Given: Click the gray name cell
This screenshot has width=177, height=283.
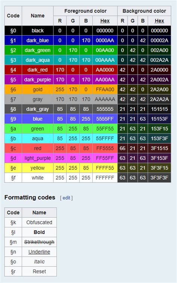Looking at the screenshot, I should (38, 99).
